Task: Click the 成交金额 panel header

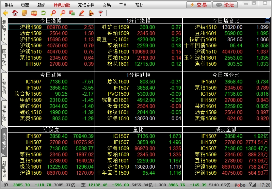Action: tap(226, 129)
